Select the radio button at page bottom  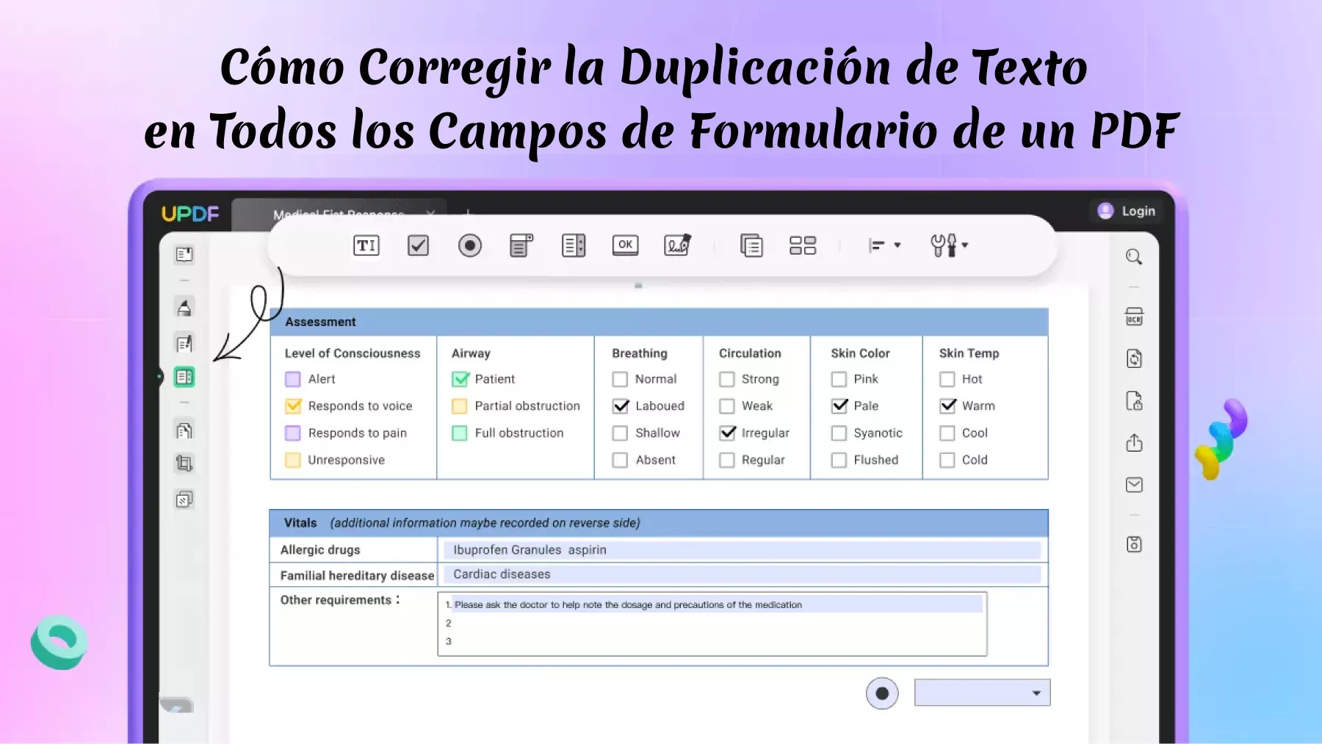[882, 692]
